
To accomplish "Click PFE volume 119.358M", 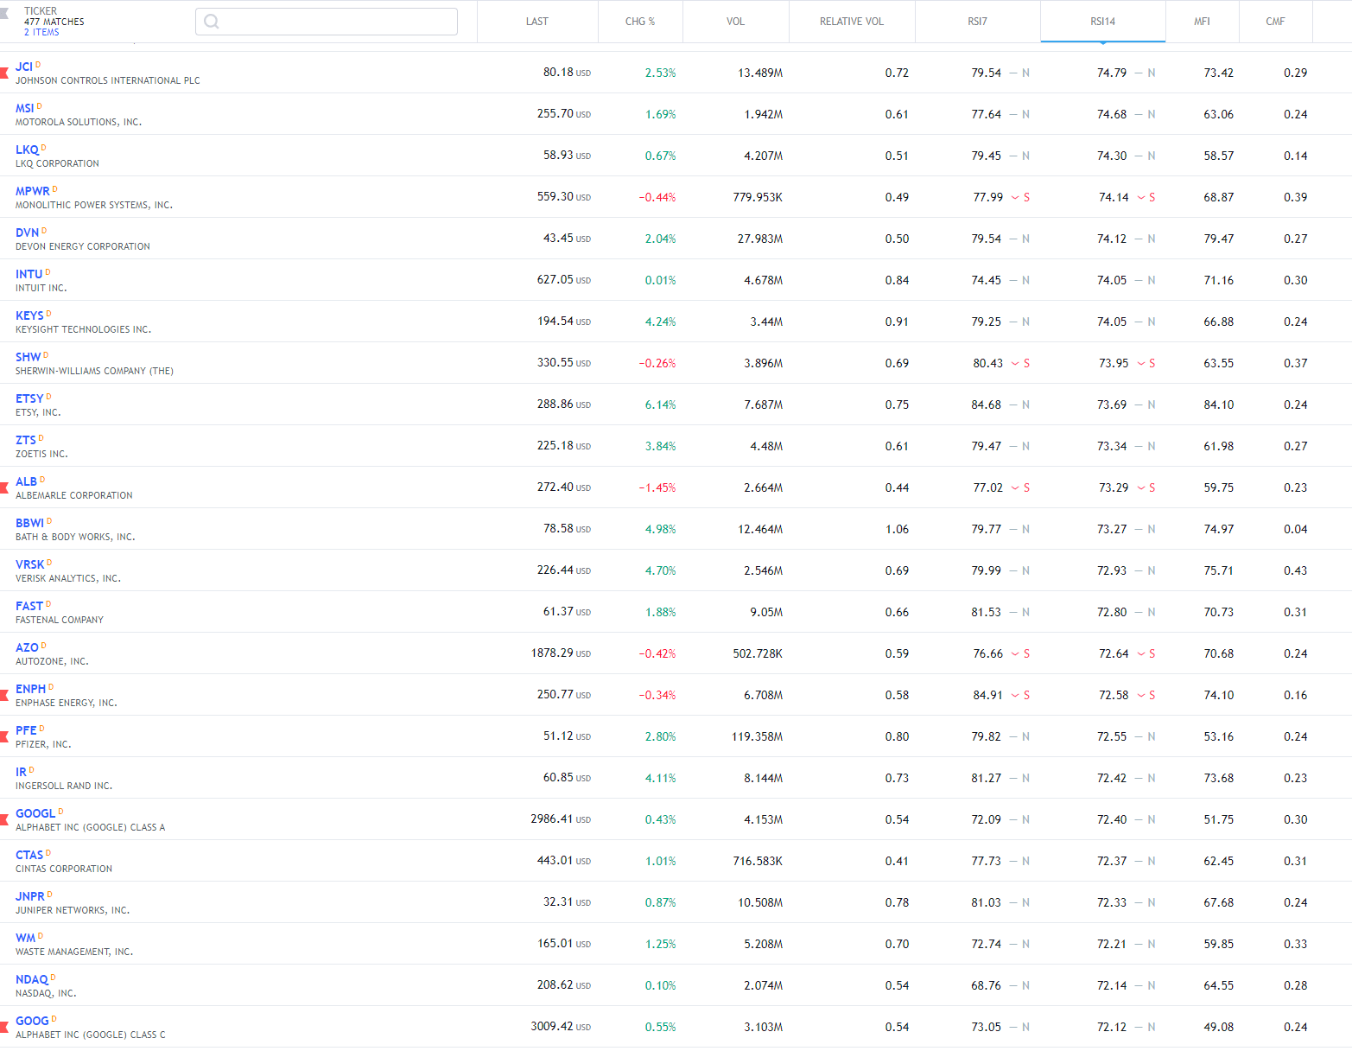I will [757, 736].
